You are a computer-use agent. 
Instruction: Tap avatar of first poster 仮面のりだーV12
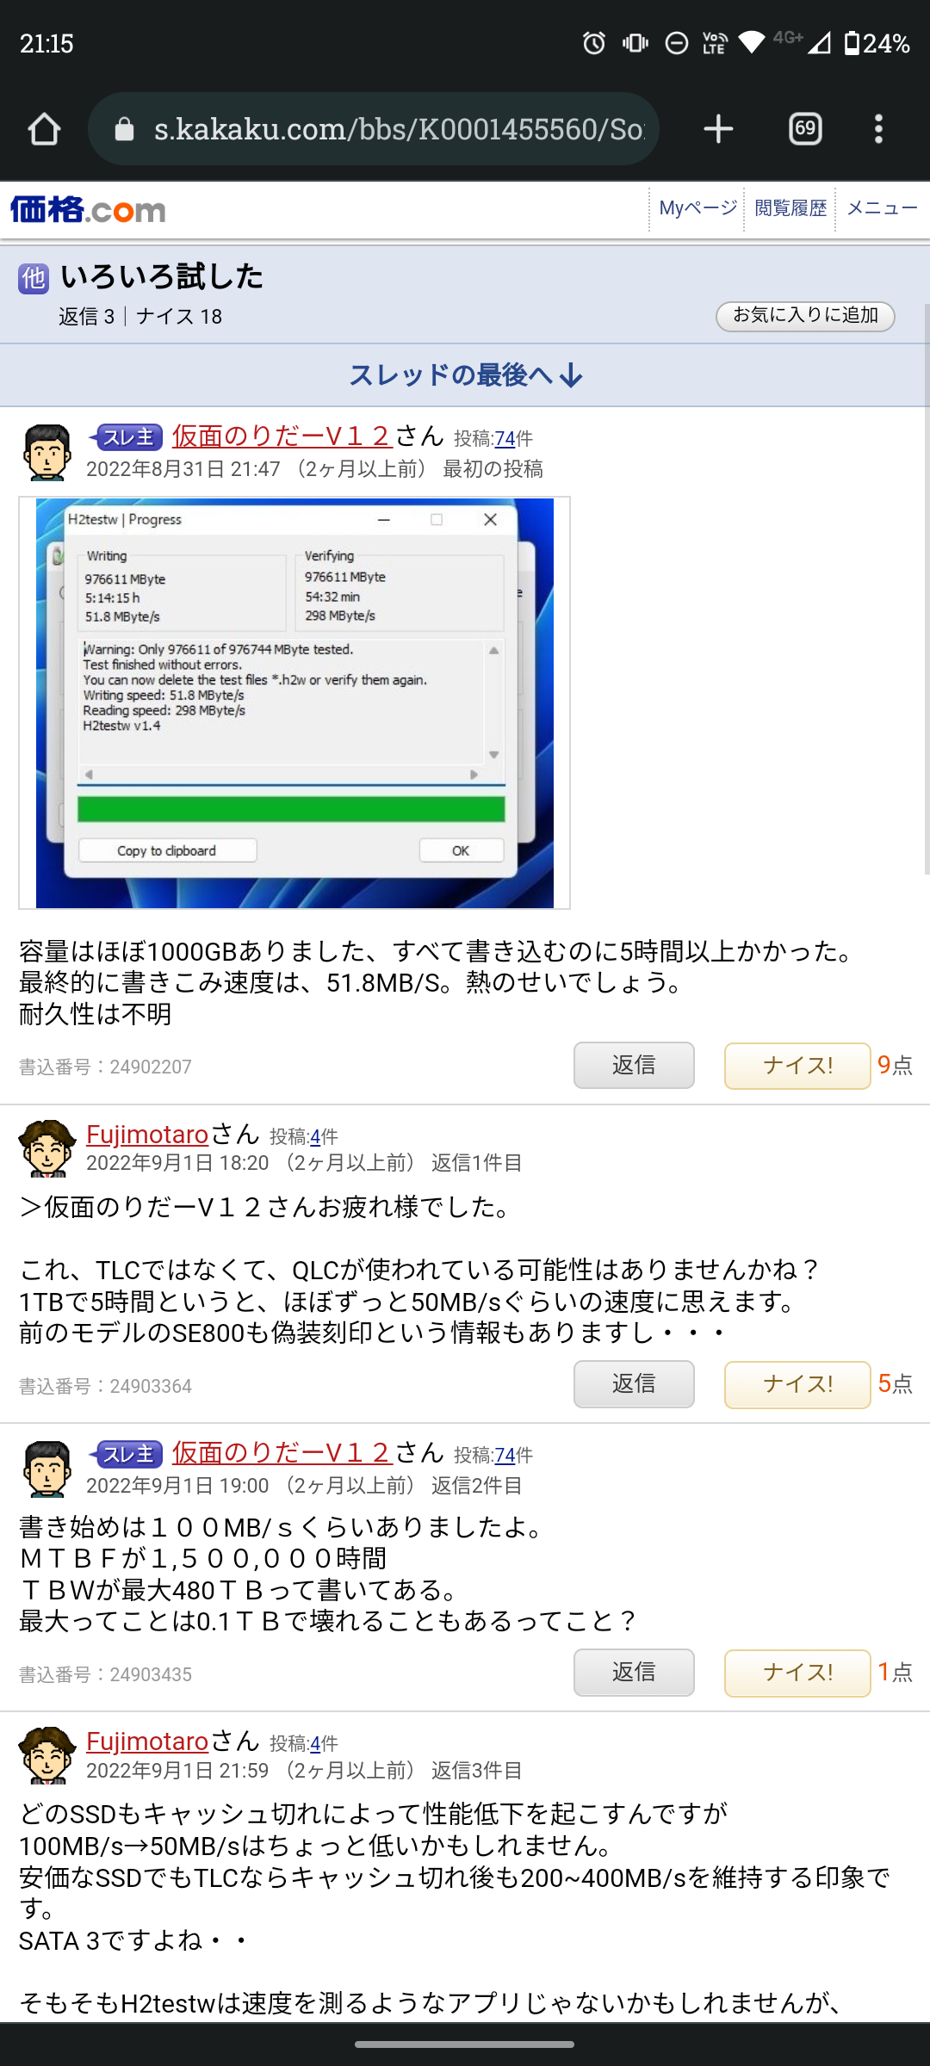coord(47,452)
